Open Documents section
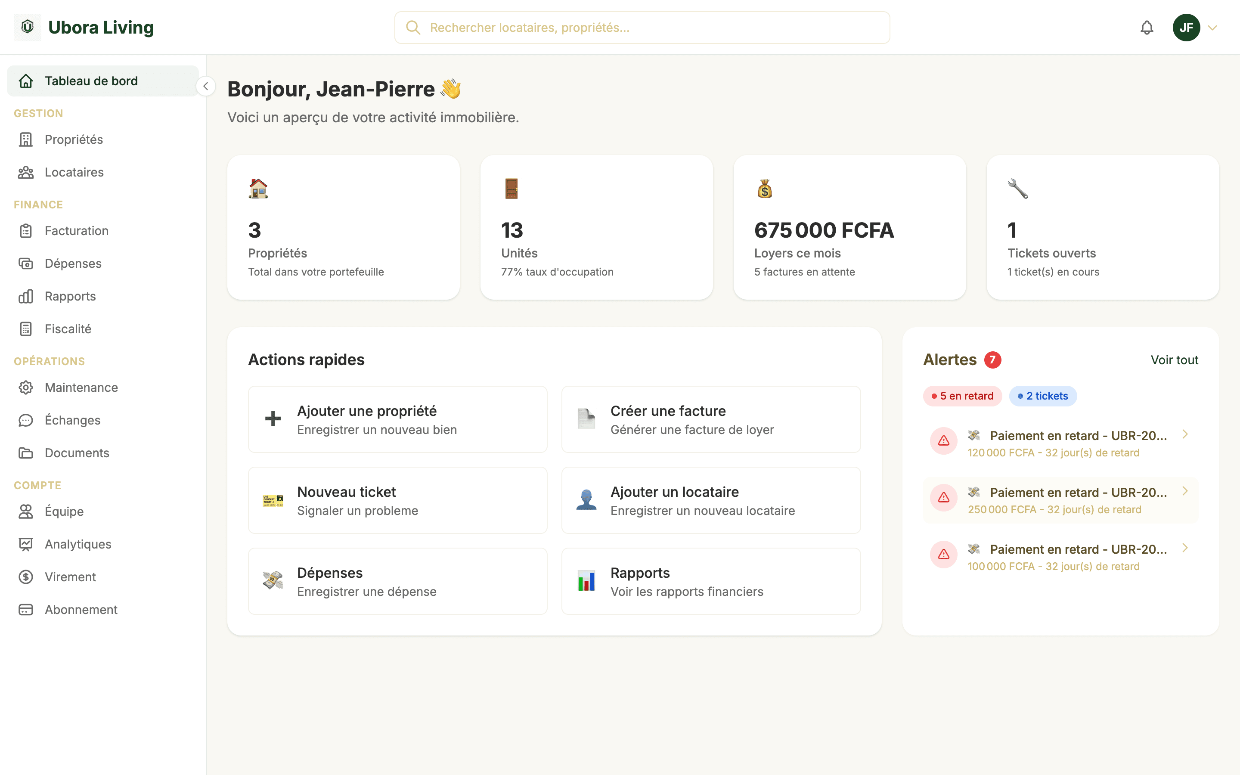The height and width of the screenshot is (775, 1240). pyautogui.click(x=102, y=453)
